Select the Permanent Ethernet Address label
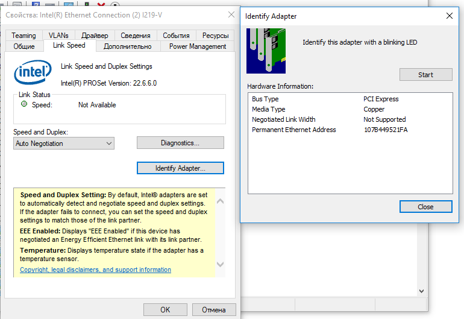The image size is (464, 319). coord(294,130)
